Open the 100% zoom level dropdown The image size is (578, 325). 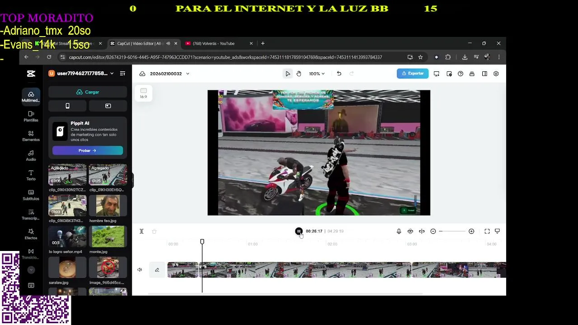[317, 74]
